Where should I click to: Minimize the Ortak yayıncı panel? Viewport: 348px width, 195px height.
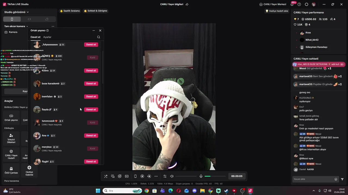pyautogui.click(x=94, y=31)
